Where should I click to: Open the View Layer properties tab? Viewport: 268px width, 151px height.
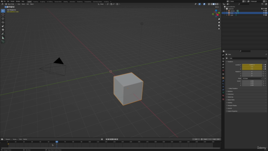pyautogui.click(x=223, y=65)
